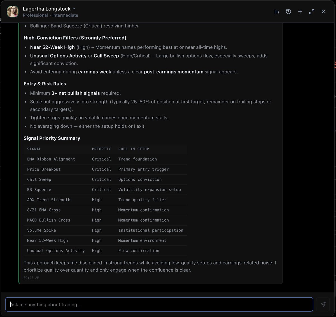Click the send message arrow button
The width and height of the screenshot is (336, 317).
[323, 304]
